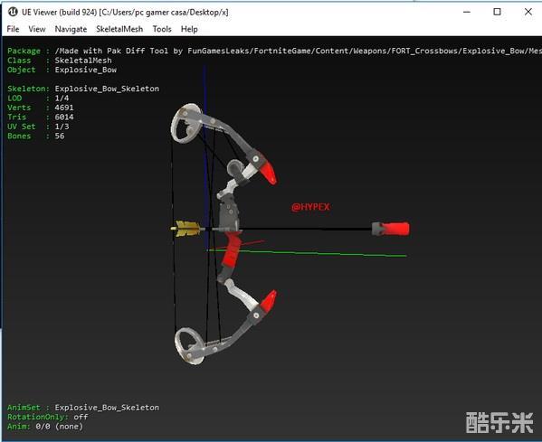
Task: Close the UE Viewer window
Action: (528, 12)
